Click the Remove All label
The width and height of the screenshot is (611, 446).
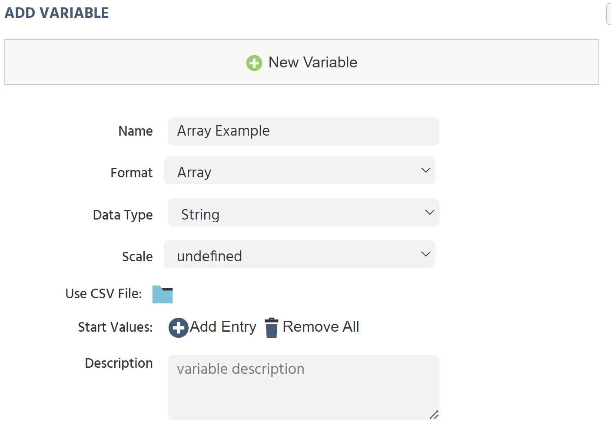[321, 326]
